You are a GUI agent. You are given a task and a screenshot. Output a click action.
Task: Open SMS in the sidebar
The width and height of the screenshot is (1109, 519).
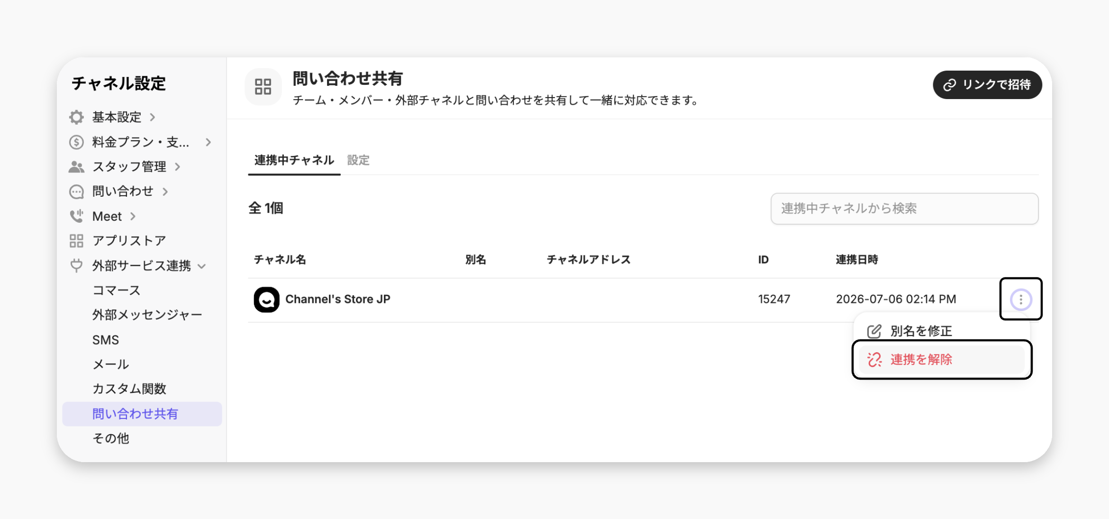click(106, 340)
